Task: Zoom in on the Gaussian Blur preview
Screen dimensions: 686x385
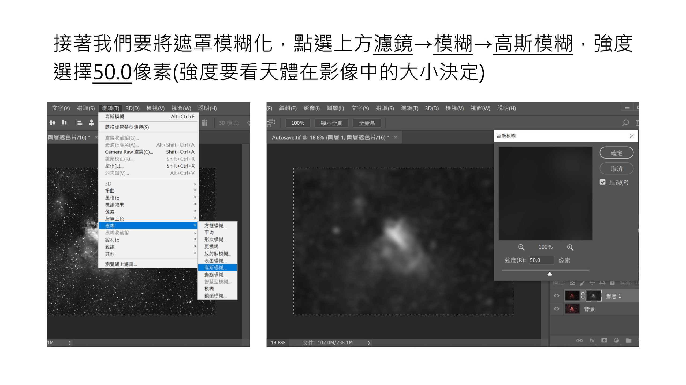Action: pos(570,247)
